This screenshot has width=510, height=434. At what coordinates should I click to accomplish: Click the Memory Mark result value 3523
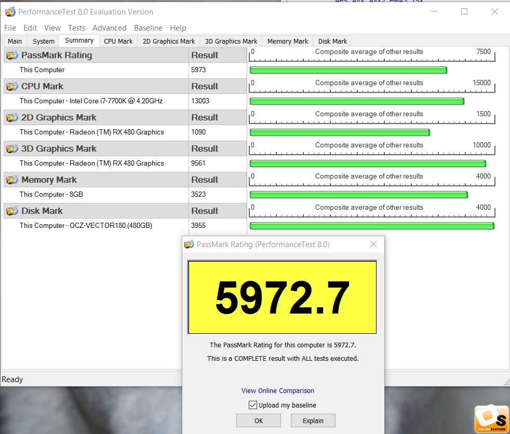click(198, 194)
